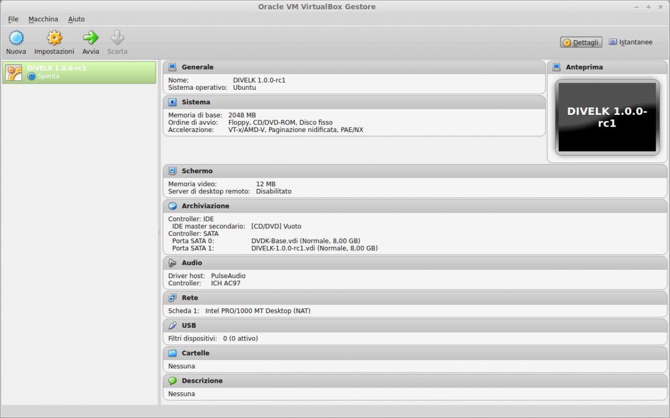
Task: Click the Schermo display icon
Action: [172, 171]
